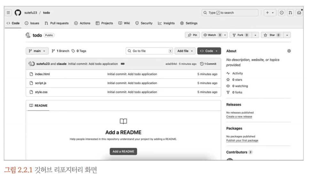Click the search magnifier in Go to file
Screen dimensions: 309x177
(x=129, y=51)
